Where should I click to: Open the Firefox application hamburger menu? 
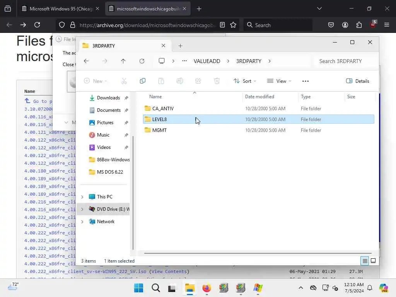tap(387, 25)
